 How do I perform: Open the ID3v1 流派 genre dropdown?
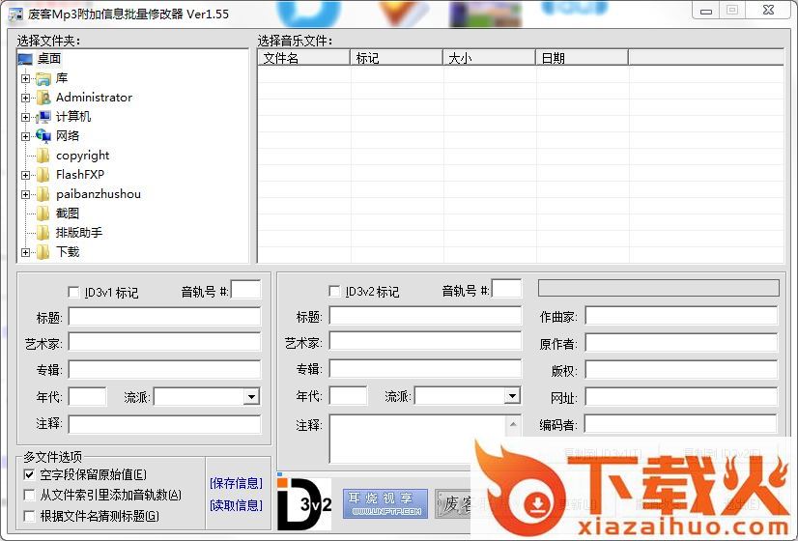(x=251, y=396)
